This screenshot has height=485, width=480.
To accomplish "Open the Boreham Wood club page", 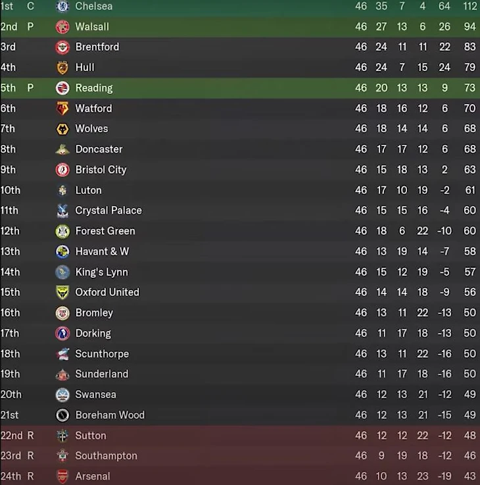I will pos(110,415).
